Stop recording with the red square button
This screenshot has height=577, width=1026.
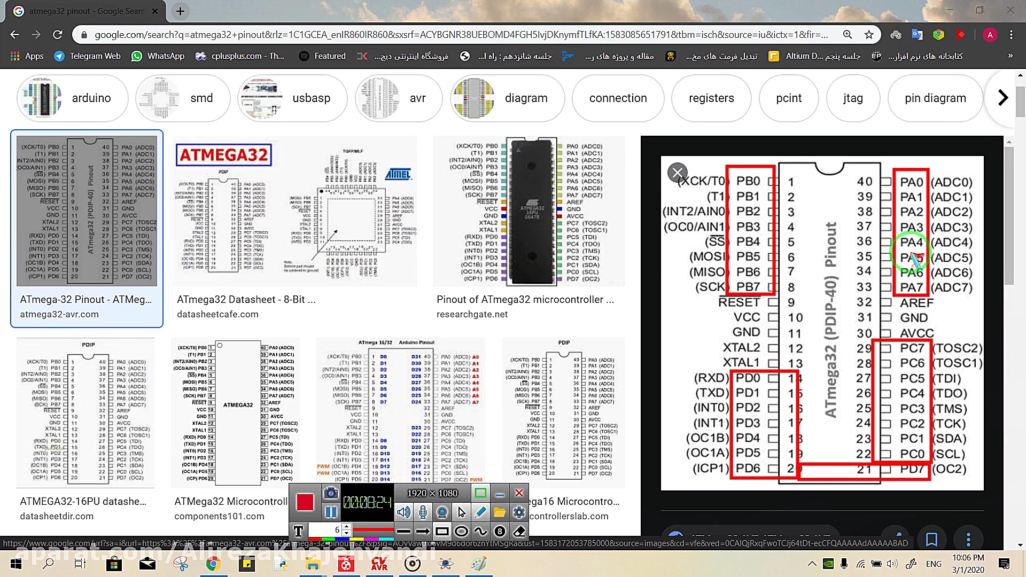[305, 502]
